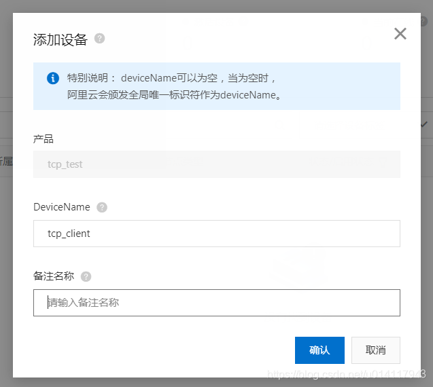This screenshot has width=433, height=387.
Task: Click the 产品 field label
Action: click(44, 139)
